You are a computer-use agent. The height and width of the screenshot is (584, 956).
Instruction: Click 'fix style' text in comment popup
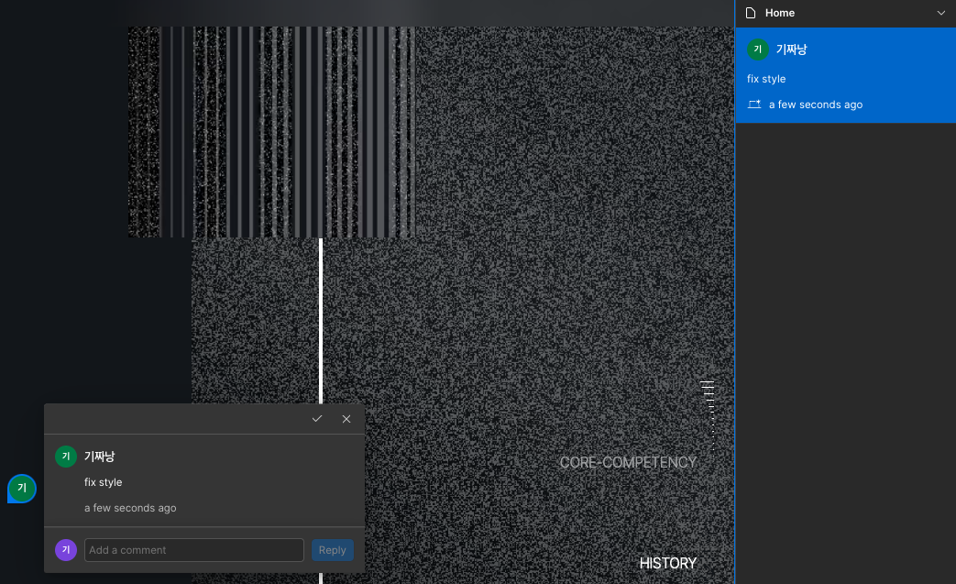coord(103,482)
